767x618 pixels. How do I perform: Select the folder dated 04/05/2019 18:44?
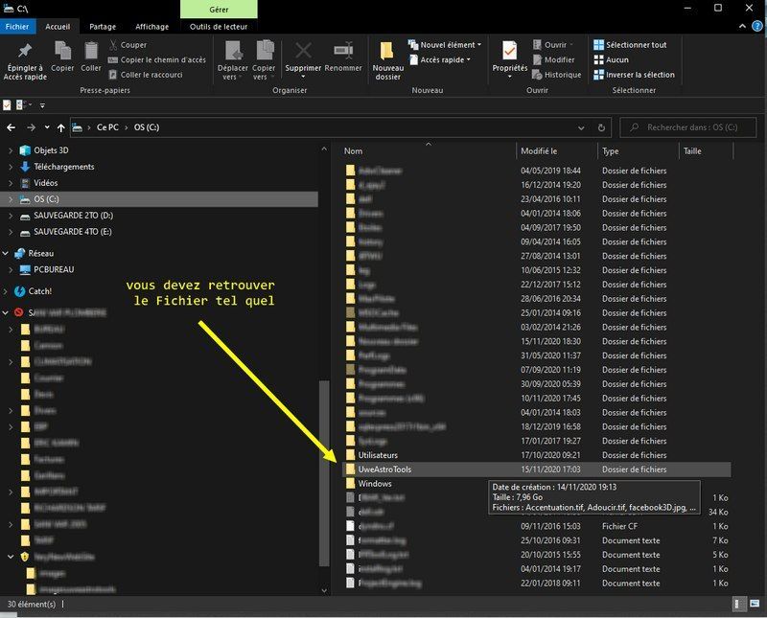point(536,171)
